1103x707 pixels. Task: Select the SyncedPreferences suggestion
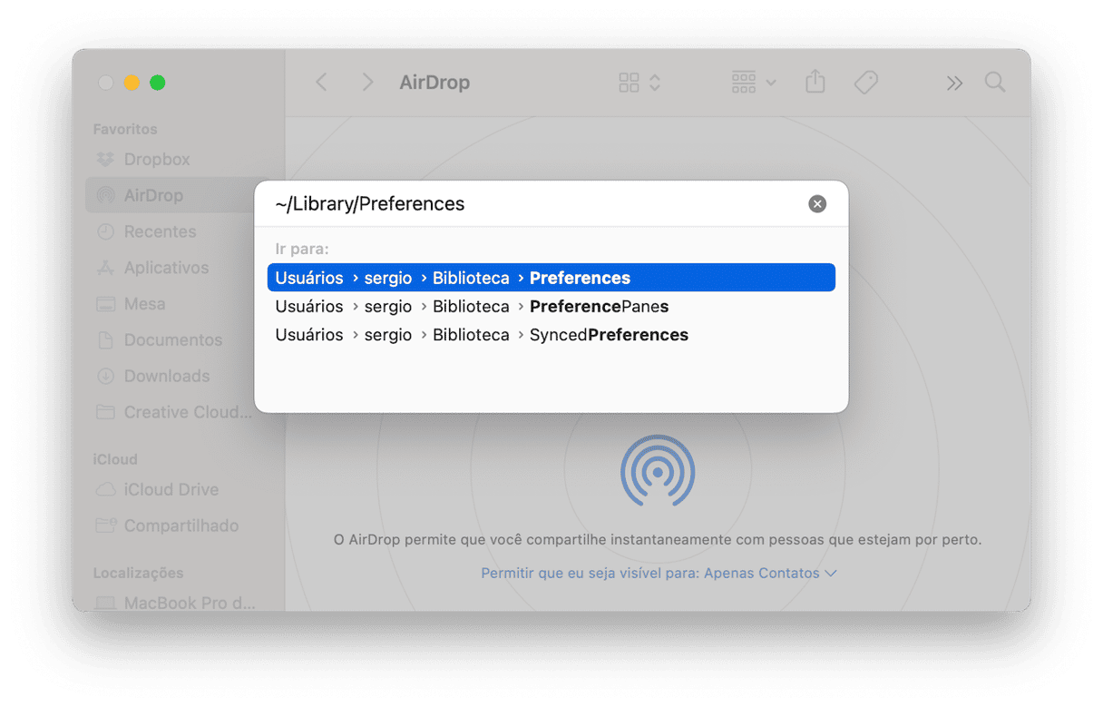coord(551,335)
